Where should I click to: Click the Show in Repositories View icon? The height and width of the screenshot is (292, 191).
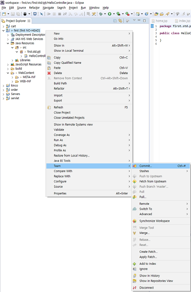(x=134, y=281)
